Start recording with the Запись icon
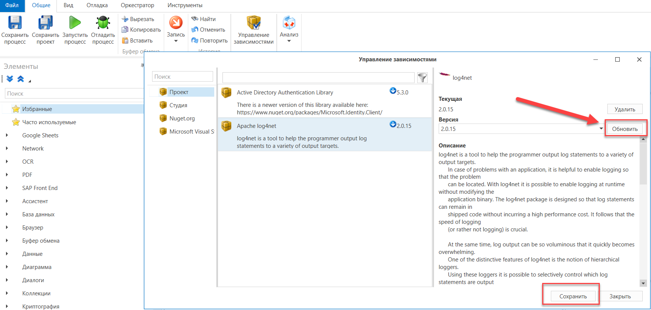651x310 pixels. click(176, 23)
